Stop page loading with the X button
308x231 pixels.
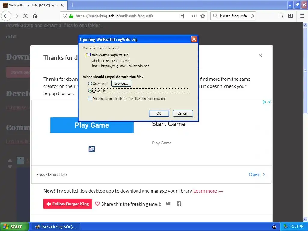click(26, 16)
